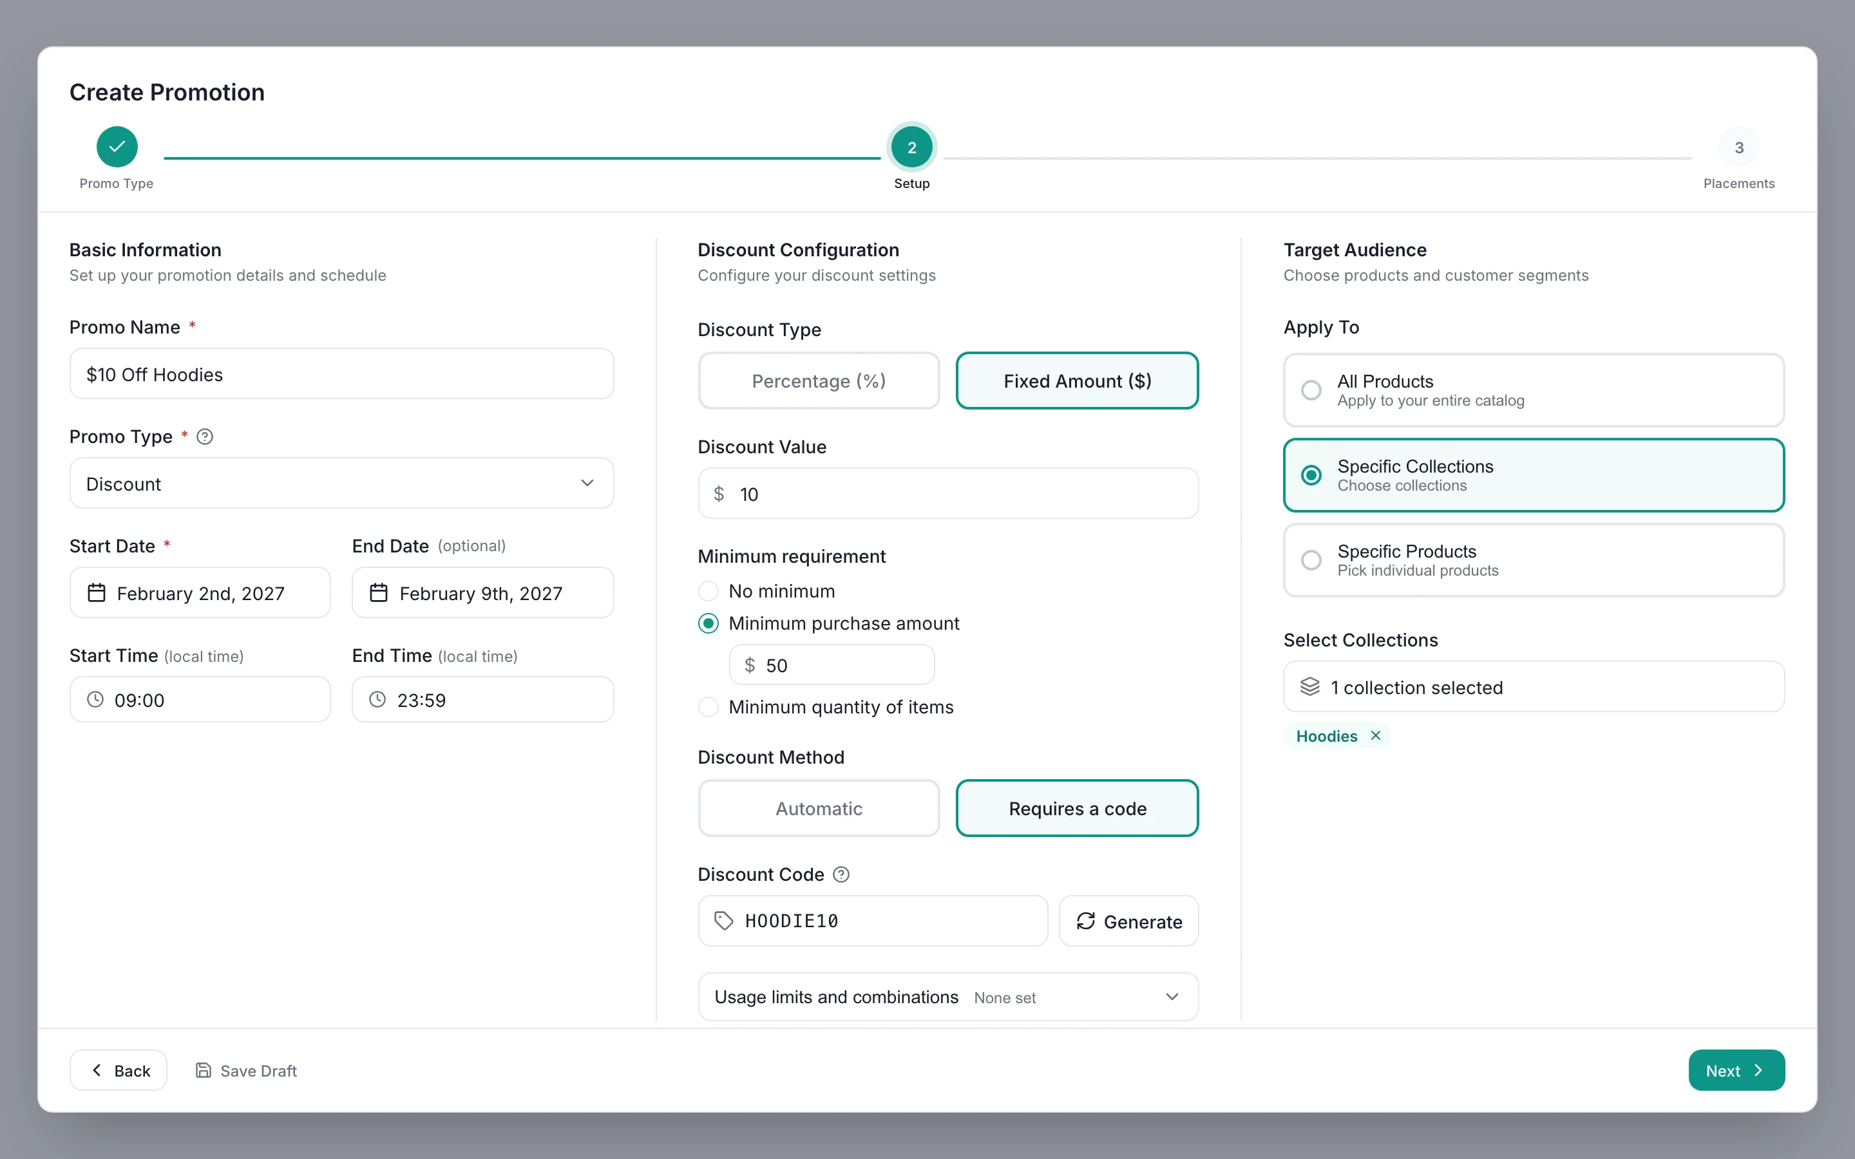The image size is (1855, 1159).
Task: Click the Next button
Action: click(x=1736, y=1071)
